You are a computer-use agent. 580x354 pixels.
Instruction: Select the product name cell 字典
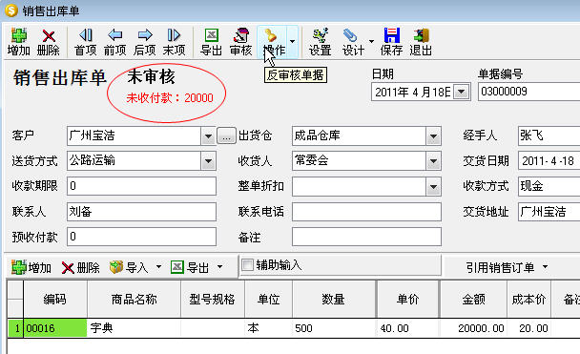pos(134,328)
